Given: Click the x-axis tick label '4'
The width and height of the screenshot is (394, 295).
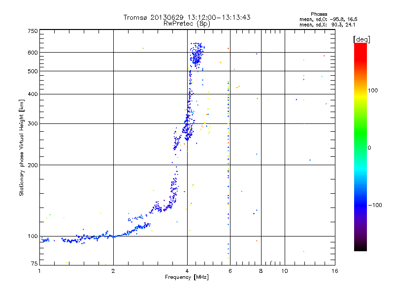Looking at the screenshot, I should pos(187,271).
